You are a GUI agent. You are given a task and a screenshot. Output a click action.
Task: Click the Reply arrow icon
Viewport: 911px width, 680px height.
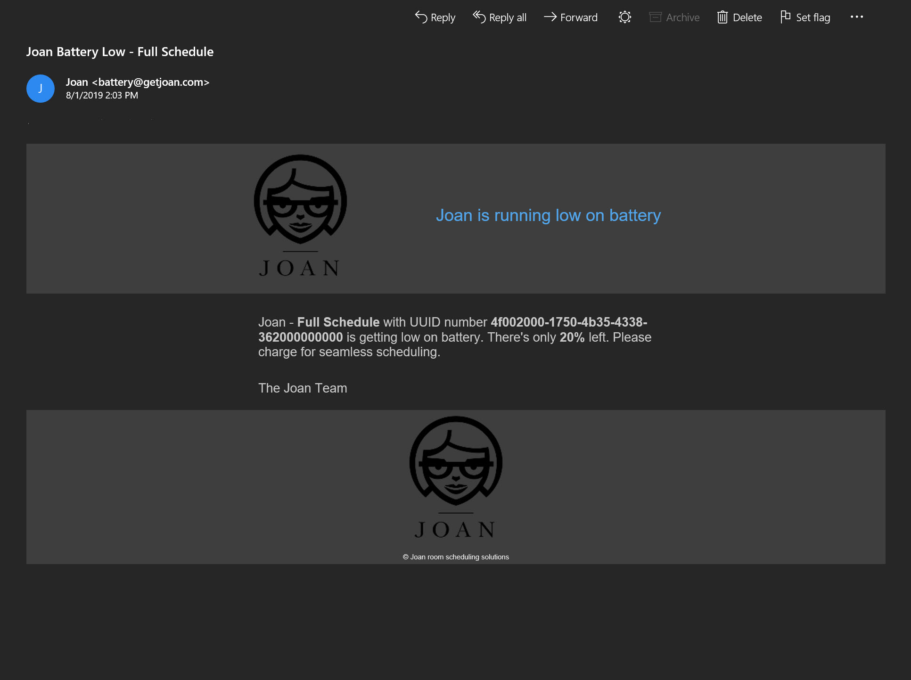(421, 17)
